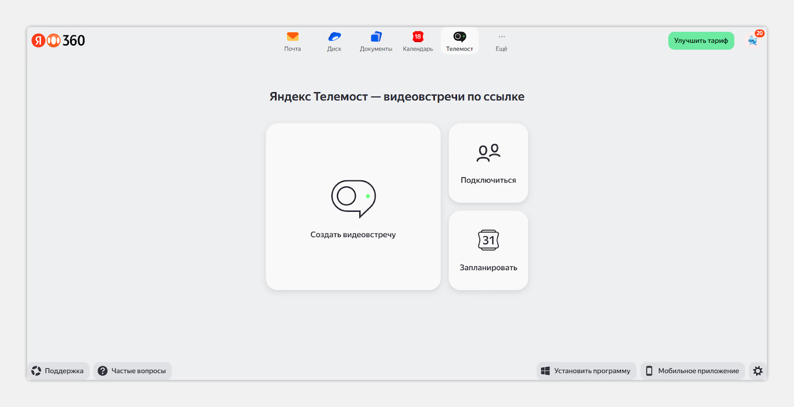
Task: Click Установить программу button
Action: pyautogui.click(x=586, y=371)
